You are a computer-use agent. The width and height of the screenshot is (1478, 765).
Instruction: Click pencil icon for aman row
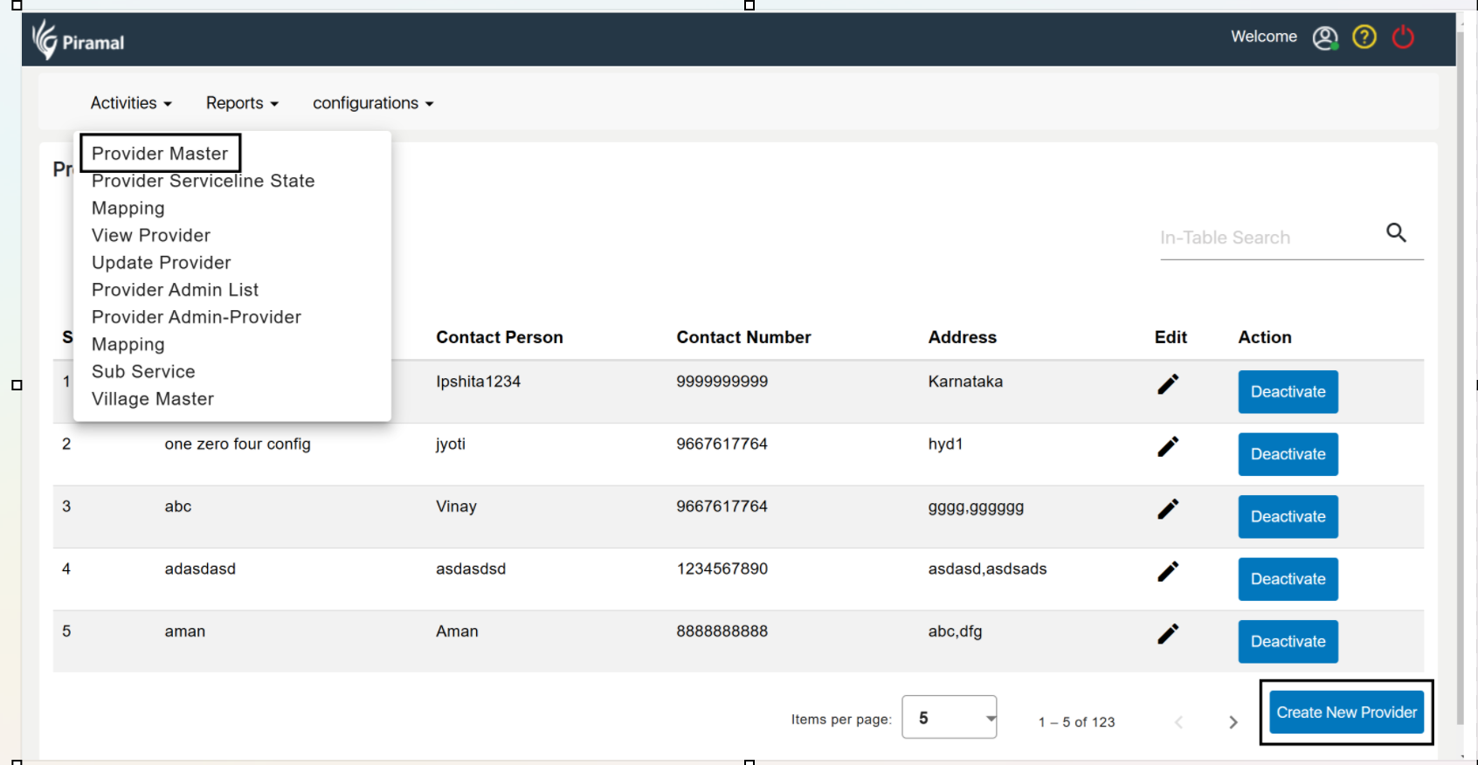click(1168, 634)
